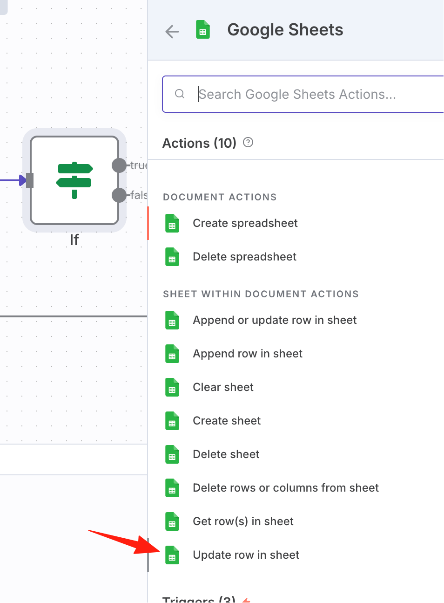Select the If node signpost icon

74,180
